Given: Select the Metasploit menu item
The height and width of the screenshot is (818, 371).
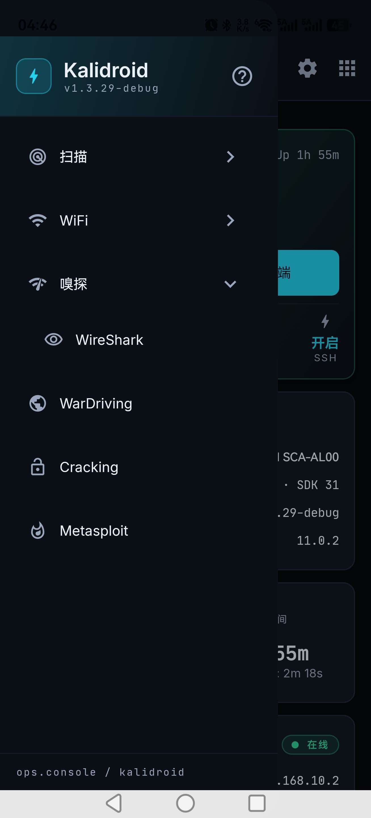Looking at the screenshot, I should (x=139, y=530).
